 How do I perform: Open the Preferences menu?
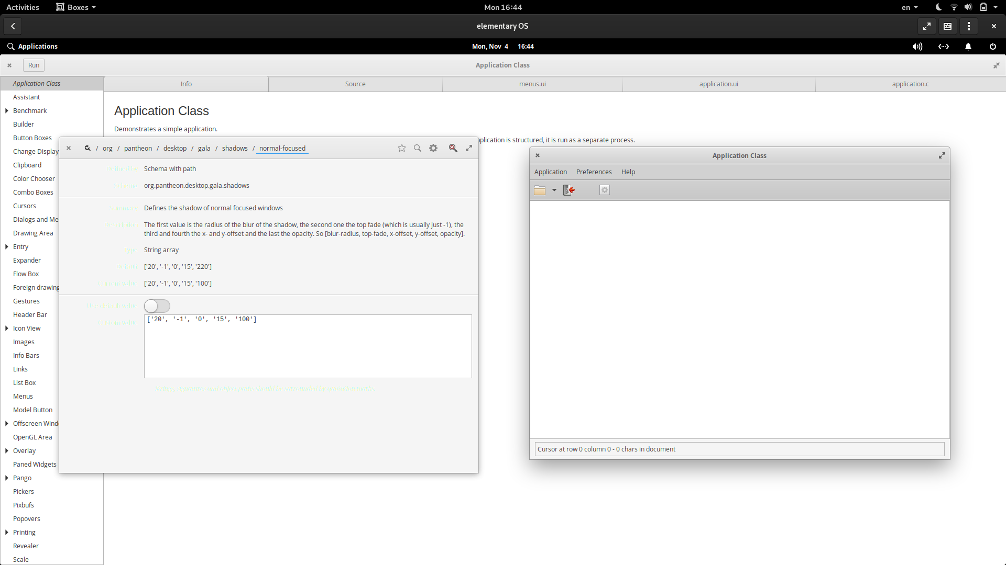tap(594, 172)
